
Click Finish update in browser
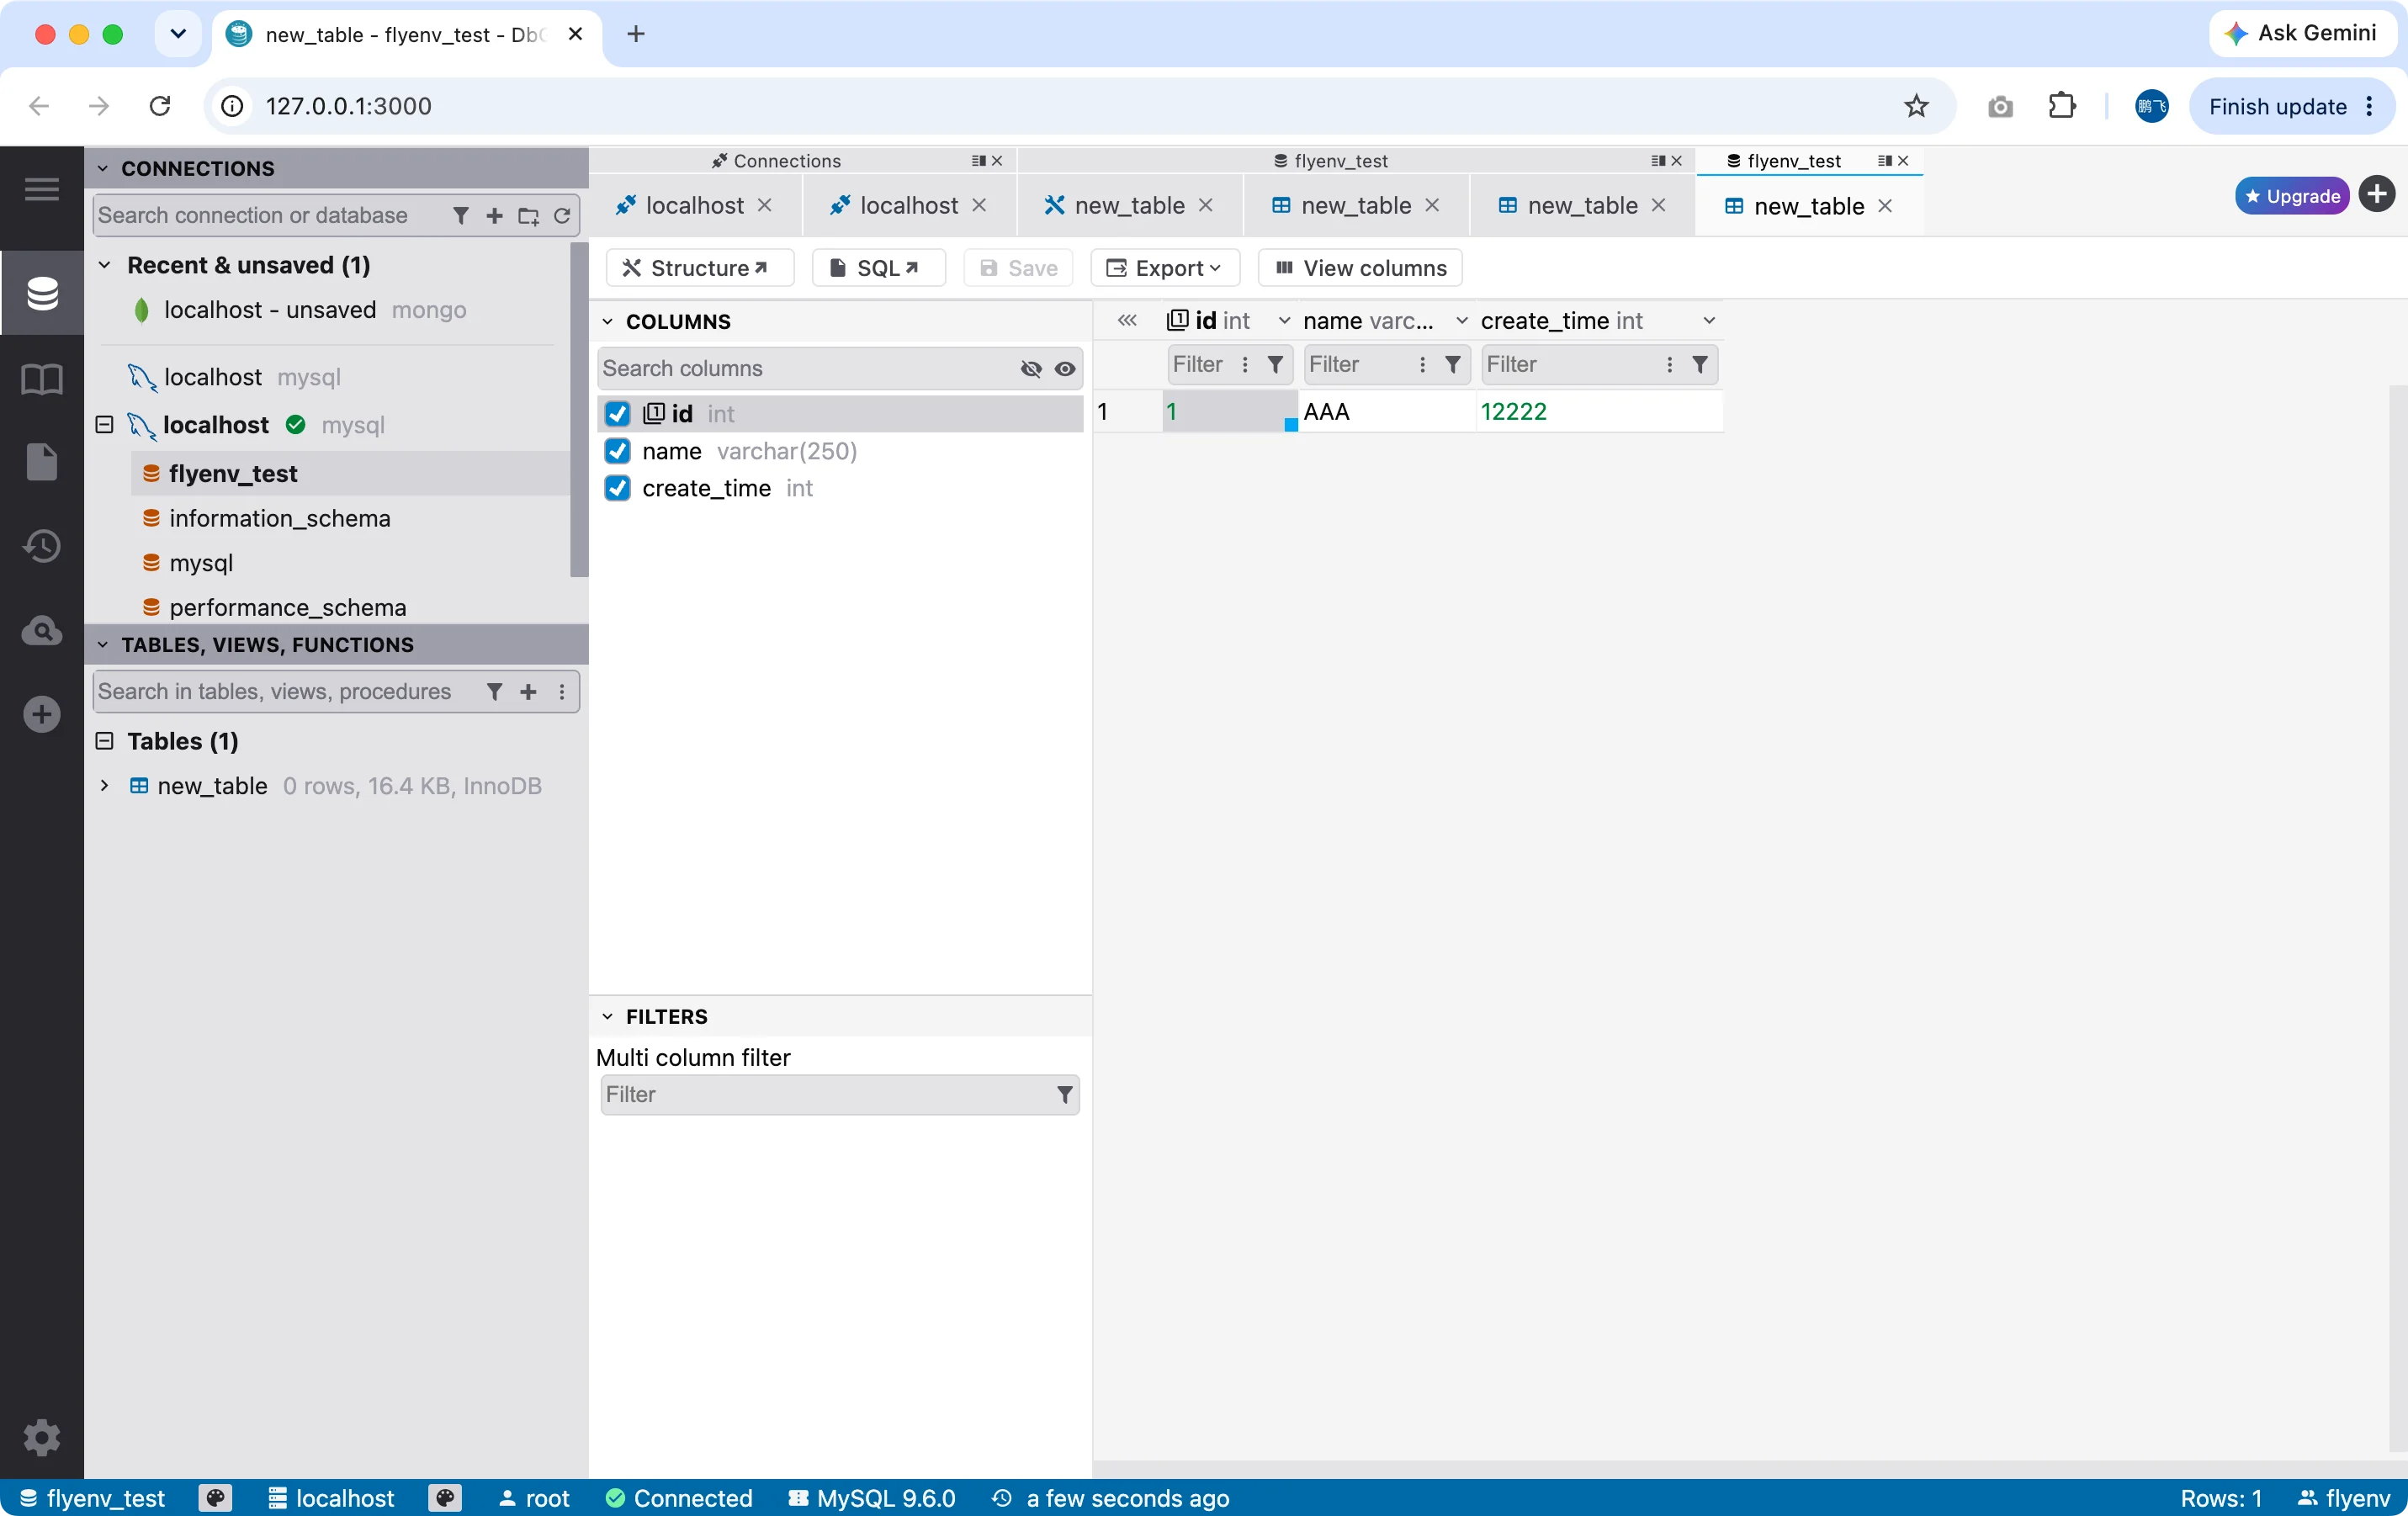2291,106
